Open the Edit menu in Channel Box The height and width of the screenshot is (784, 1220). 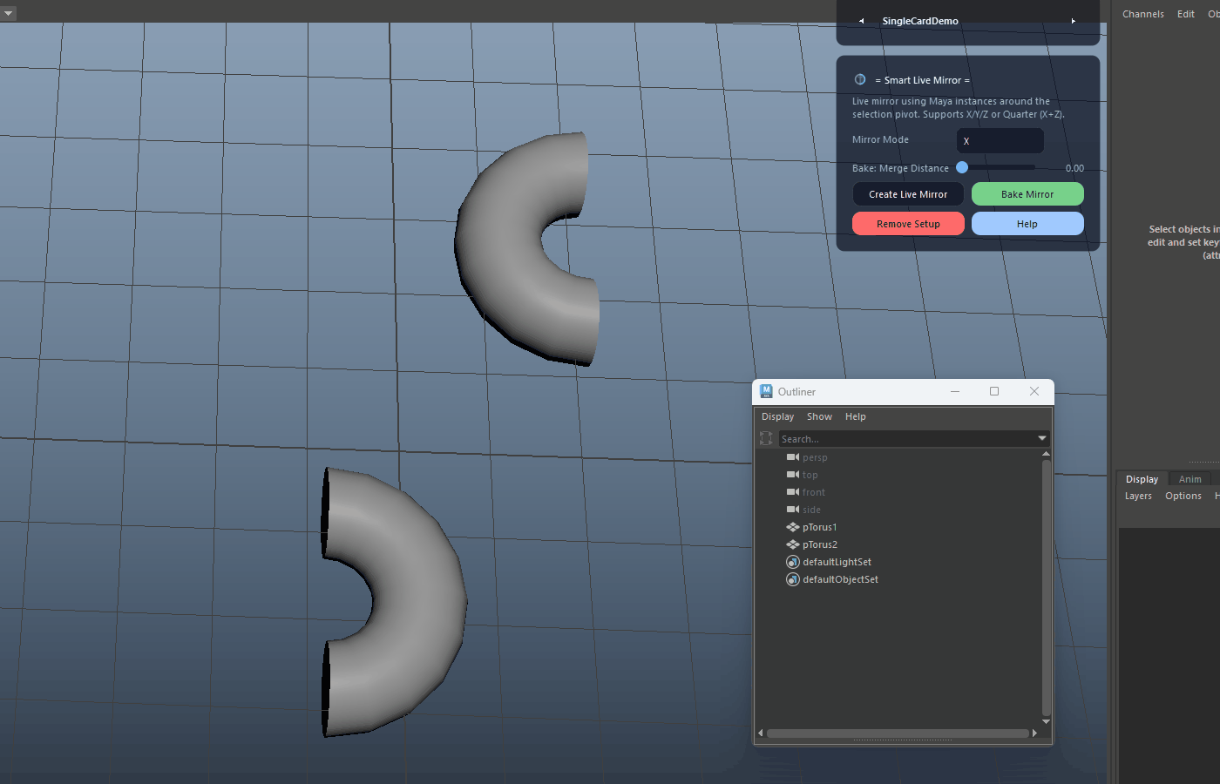pos(1185,14)
